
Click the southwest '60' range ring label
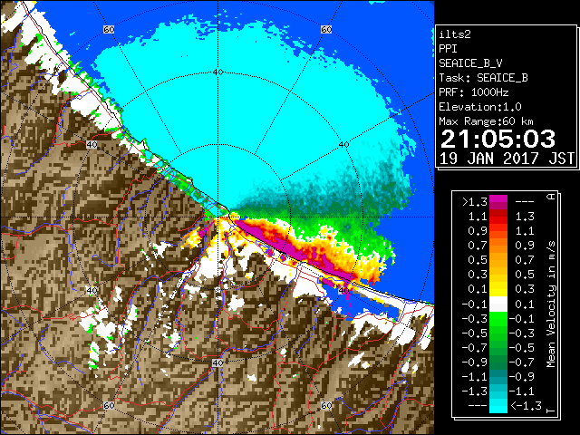(109, 405)
